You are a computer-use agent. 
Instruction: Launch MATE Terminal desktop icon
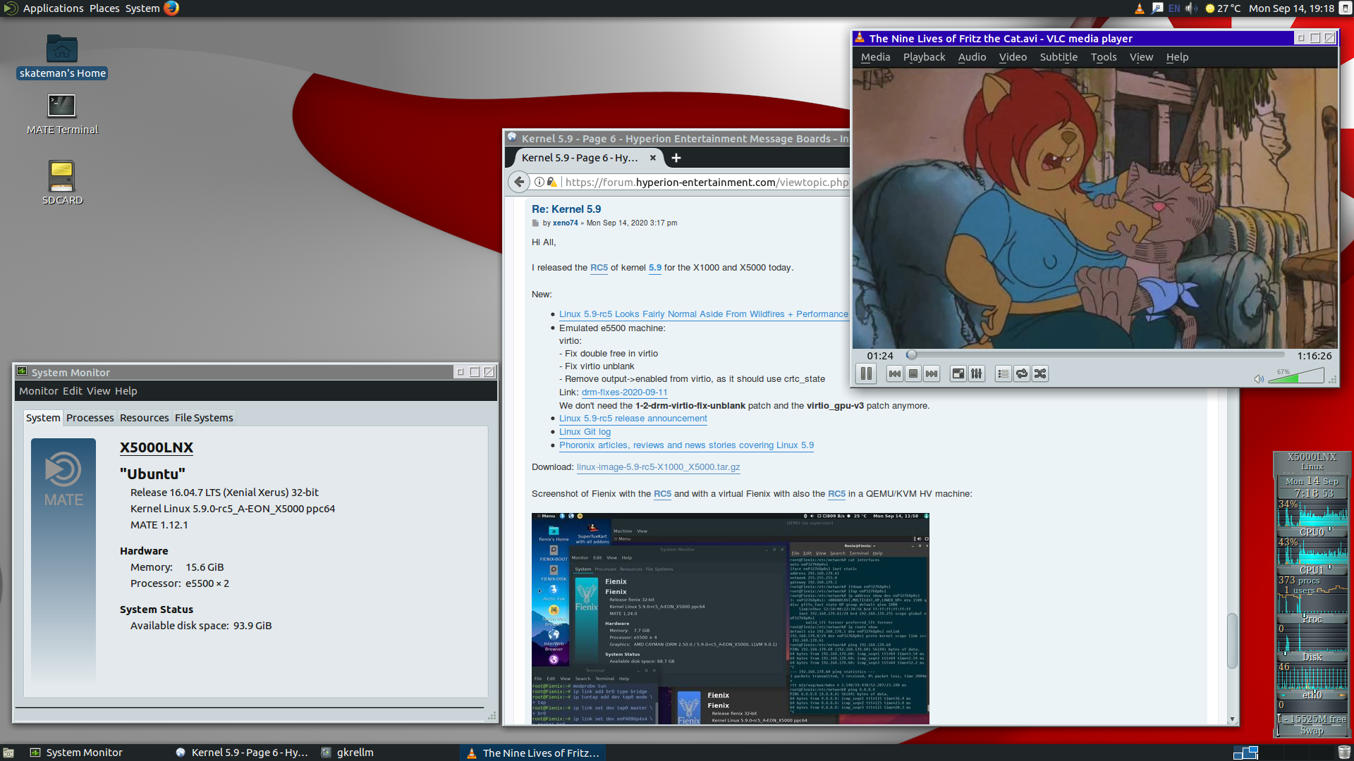(62, 114)
